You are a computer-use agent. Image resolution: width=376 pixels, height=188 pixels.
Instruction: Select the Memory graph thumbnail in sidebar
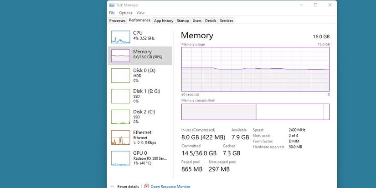pyautogui.click(x=121, y=56)
